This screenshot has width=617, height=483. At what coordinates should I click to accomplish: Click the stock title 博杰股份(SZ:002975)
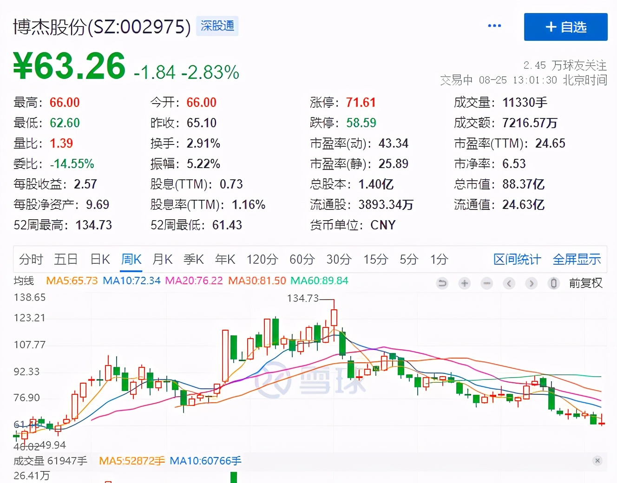(102, 26)
